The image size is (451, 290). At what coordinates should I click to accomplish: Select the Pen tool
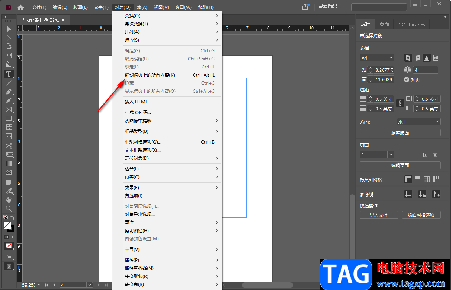point(9,92)
